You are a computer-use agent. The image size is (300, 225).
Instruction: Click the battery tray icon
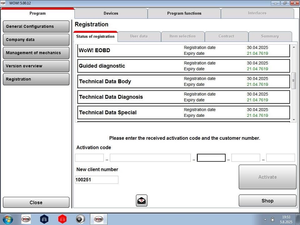pos(272,219)
